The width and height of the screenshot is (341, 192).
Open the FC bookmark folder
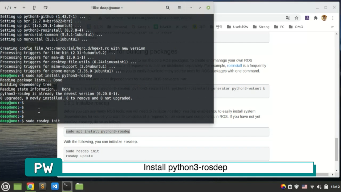click(279, 27)
